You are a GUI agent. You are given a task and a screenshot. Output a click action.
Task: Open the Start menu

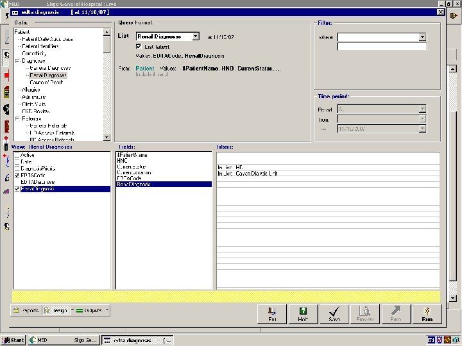(13, 340)
